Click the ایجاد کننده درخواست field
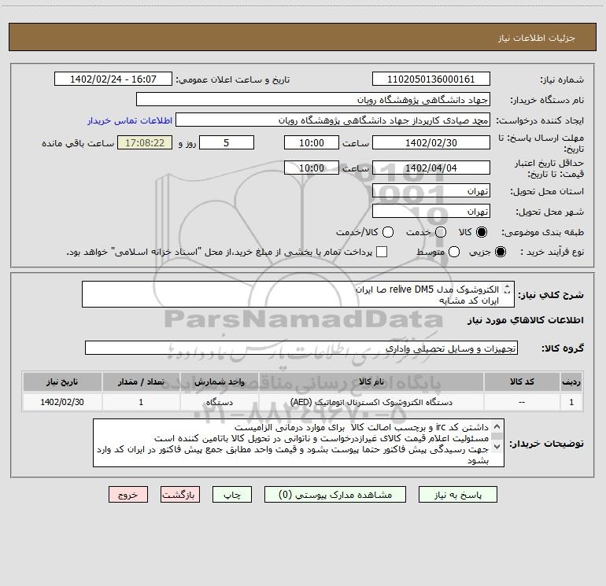This screenshot has height=586, width=606. tap(333, 120)
